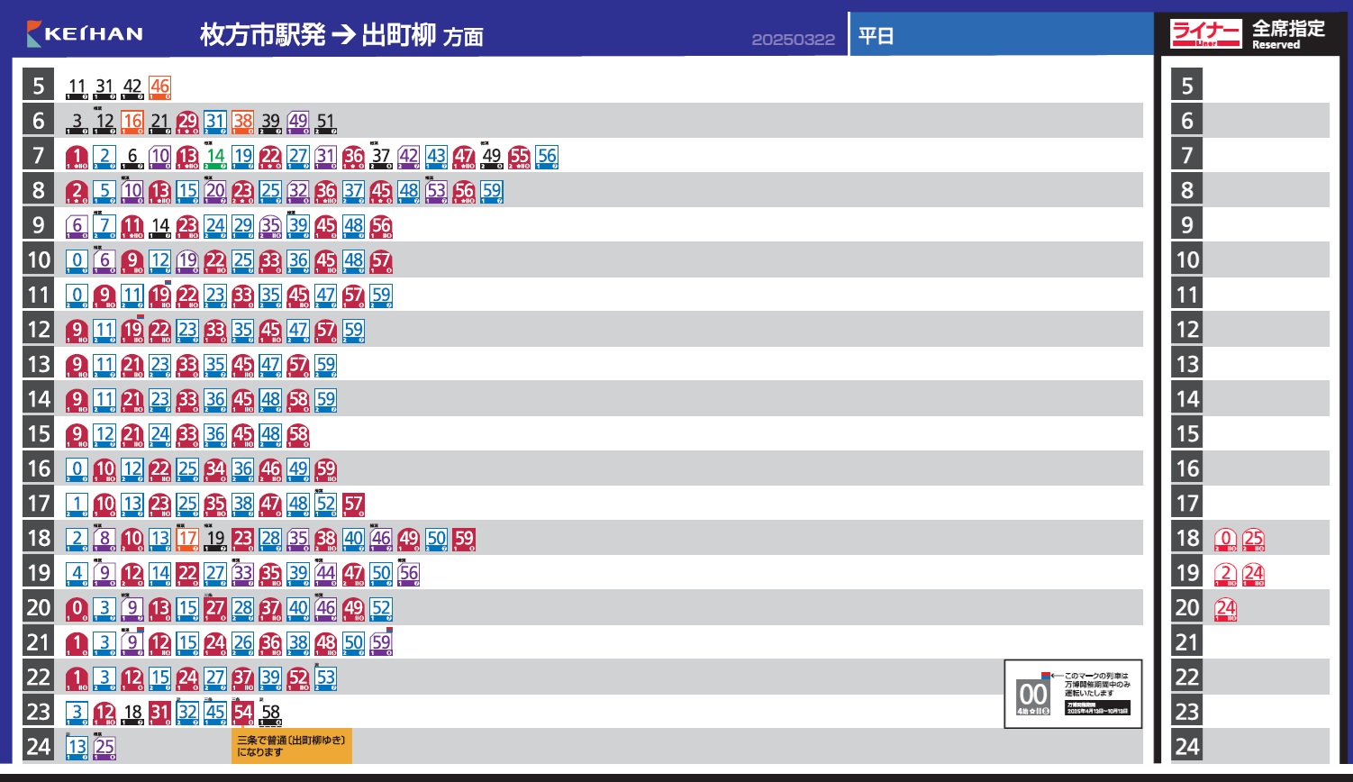
Task: Select the hour 19 label in the Liner column
Action: [1187, 573]
